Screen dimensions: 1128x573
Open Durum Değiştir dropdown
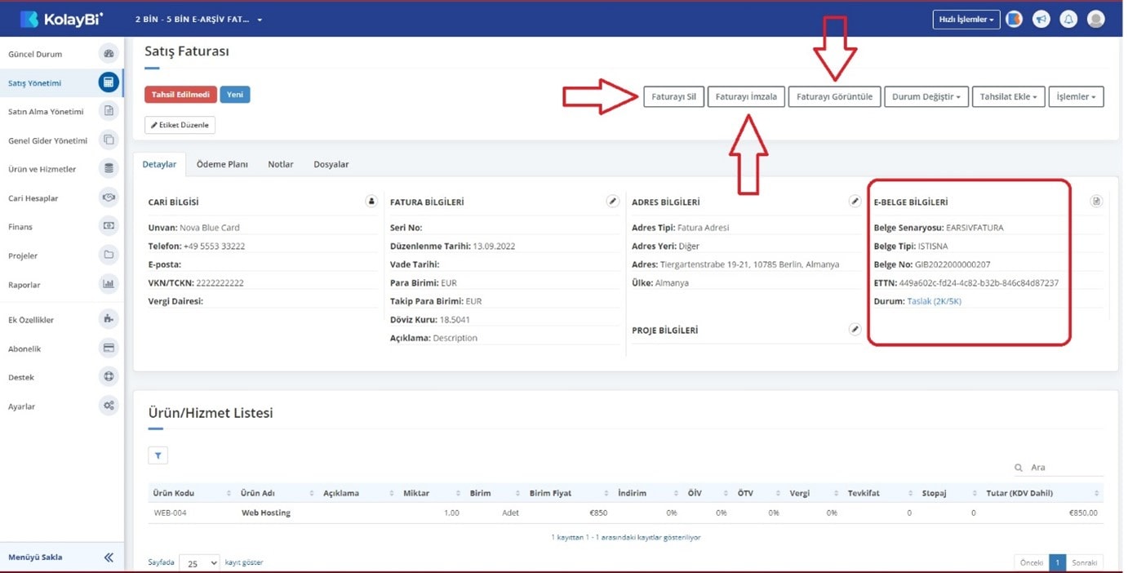(x=926, y=96)
